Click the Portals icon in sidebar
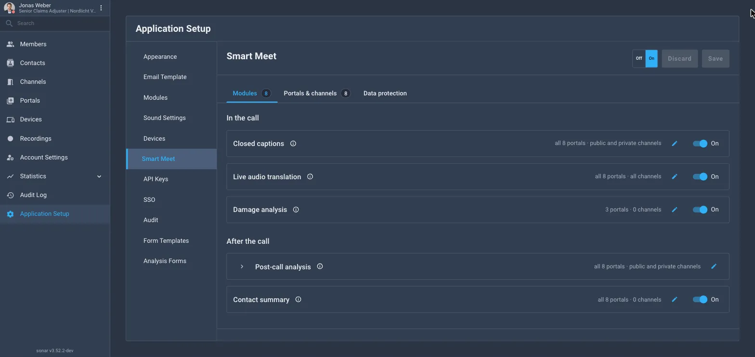 [10, 101]
